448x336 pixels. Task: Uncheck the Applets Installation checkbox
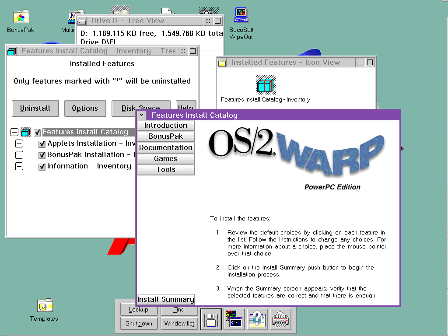42,144
